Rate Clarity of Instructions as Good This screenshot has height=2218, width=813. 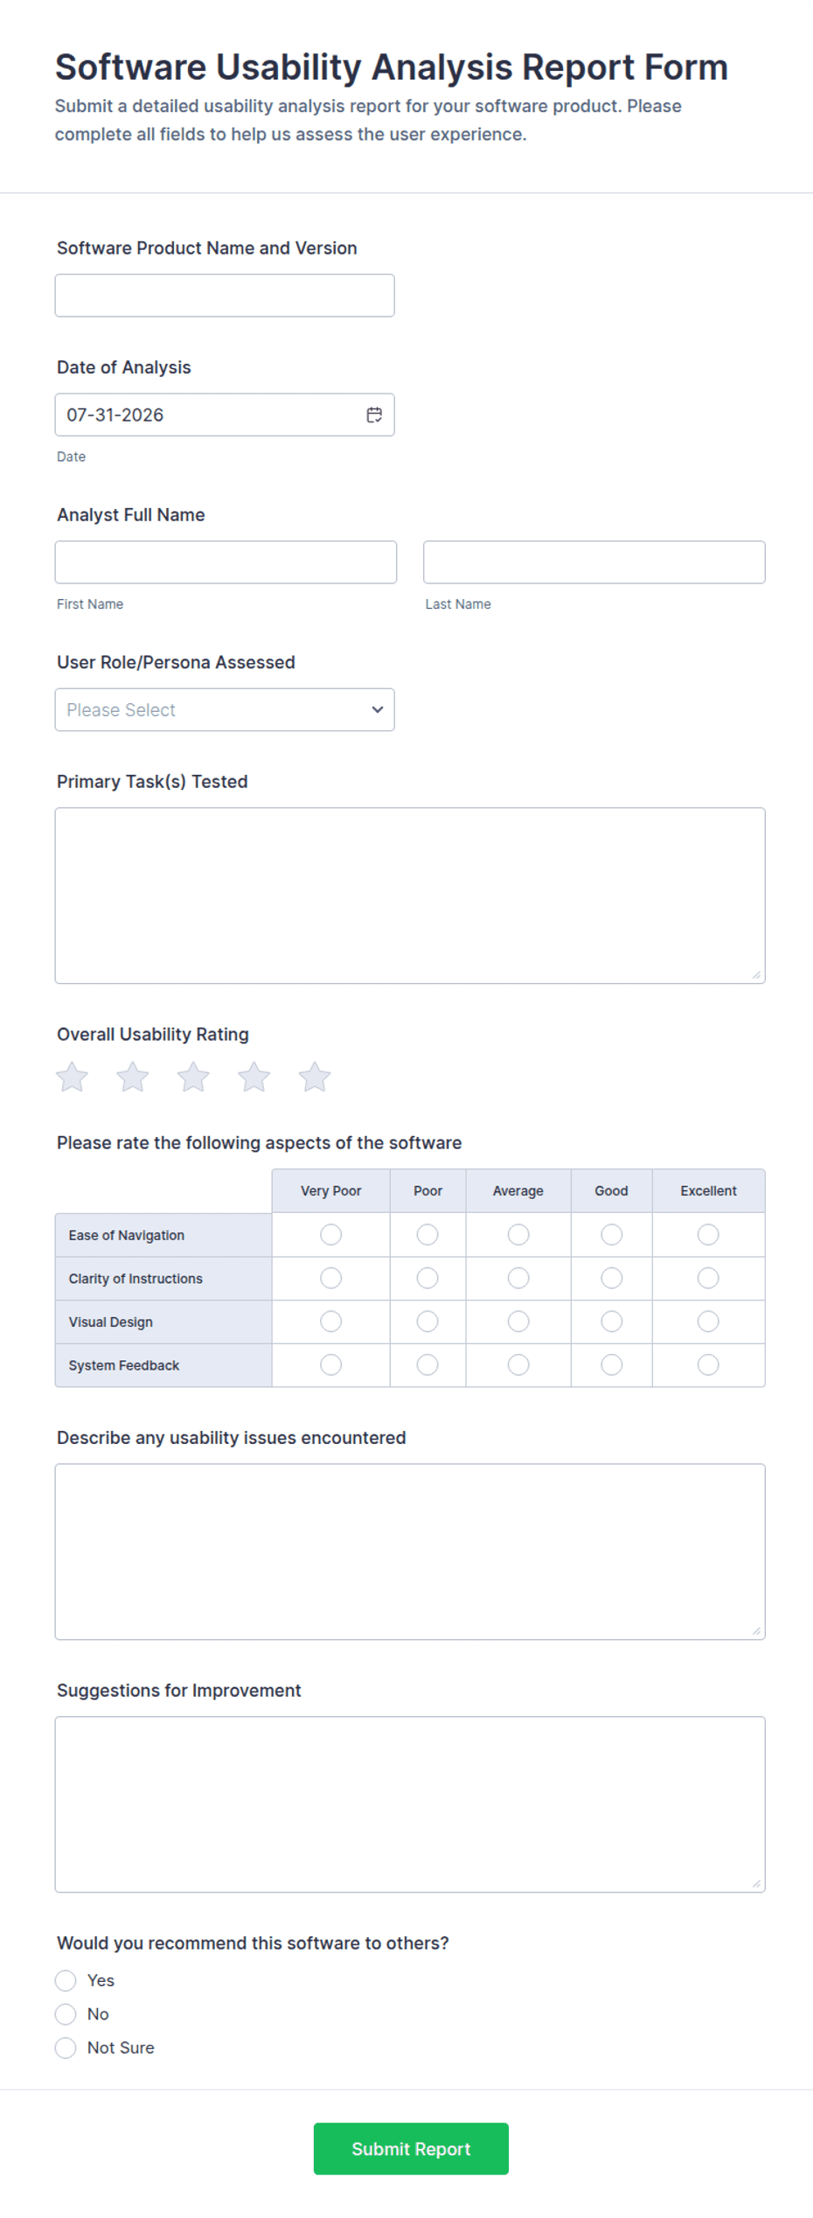pyautogui.click(x=612, y=1278)
